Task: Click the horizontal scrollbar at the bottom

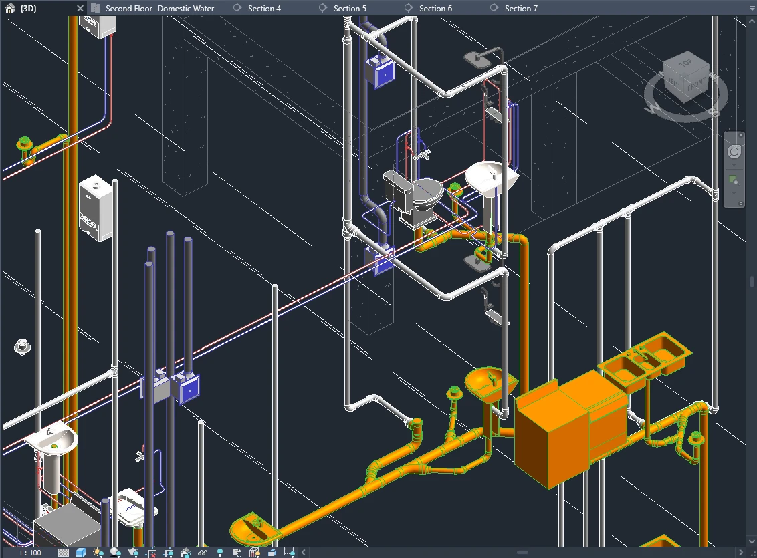Action: tap(522, 553)
